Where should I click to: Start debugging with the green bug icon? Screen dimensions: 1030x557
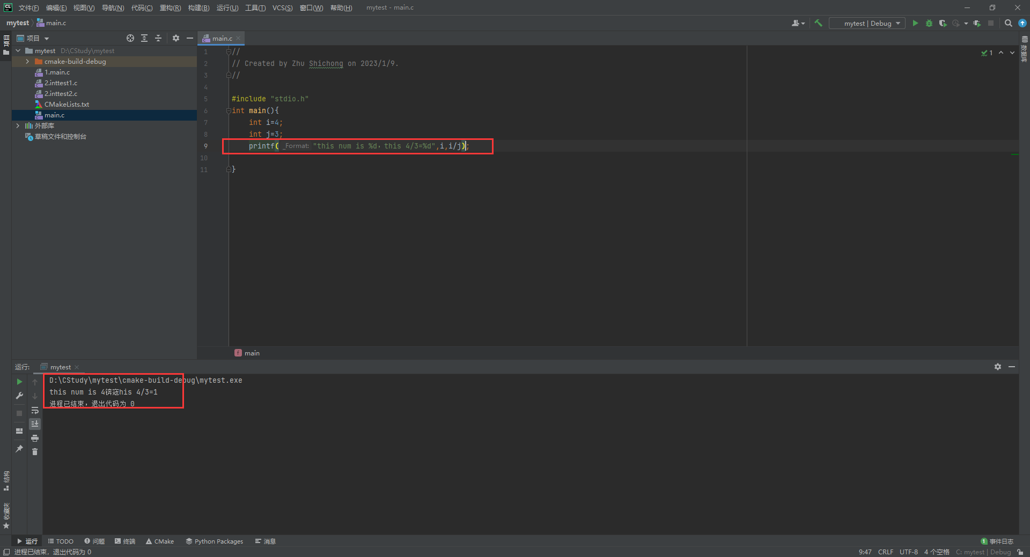click(x=929, y=23)
